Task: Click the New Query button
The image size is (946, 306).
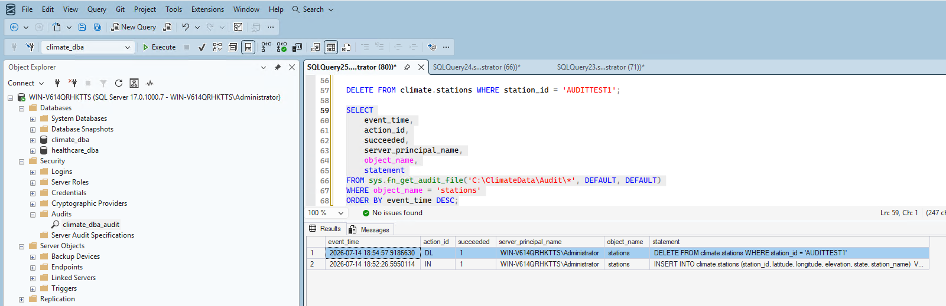Action: (x=134, y=27)
